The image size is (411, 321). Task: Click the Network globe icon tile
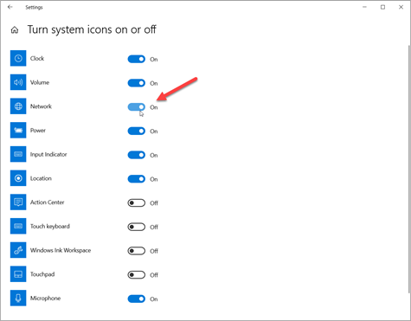coord(18,106)
